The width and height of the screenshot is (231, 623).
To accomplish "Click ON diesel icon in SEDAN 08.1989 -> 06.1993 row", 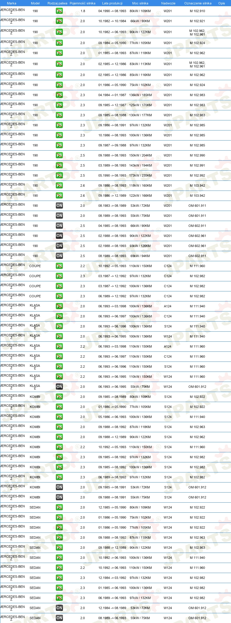I will (x=59, y=618).
